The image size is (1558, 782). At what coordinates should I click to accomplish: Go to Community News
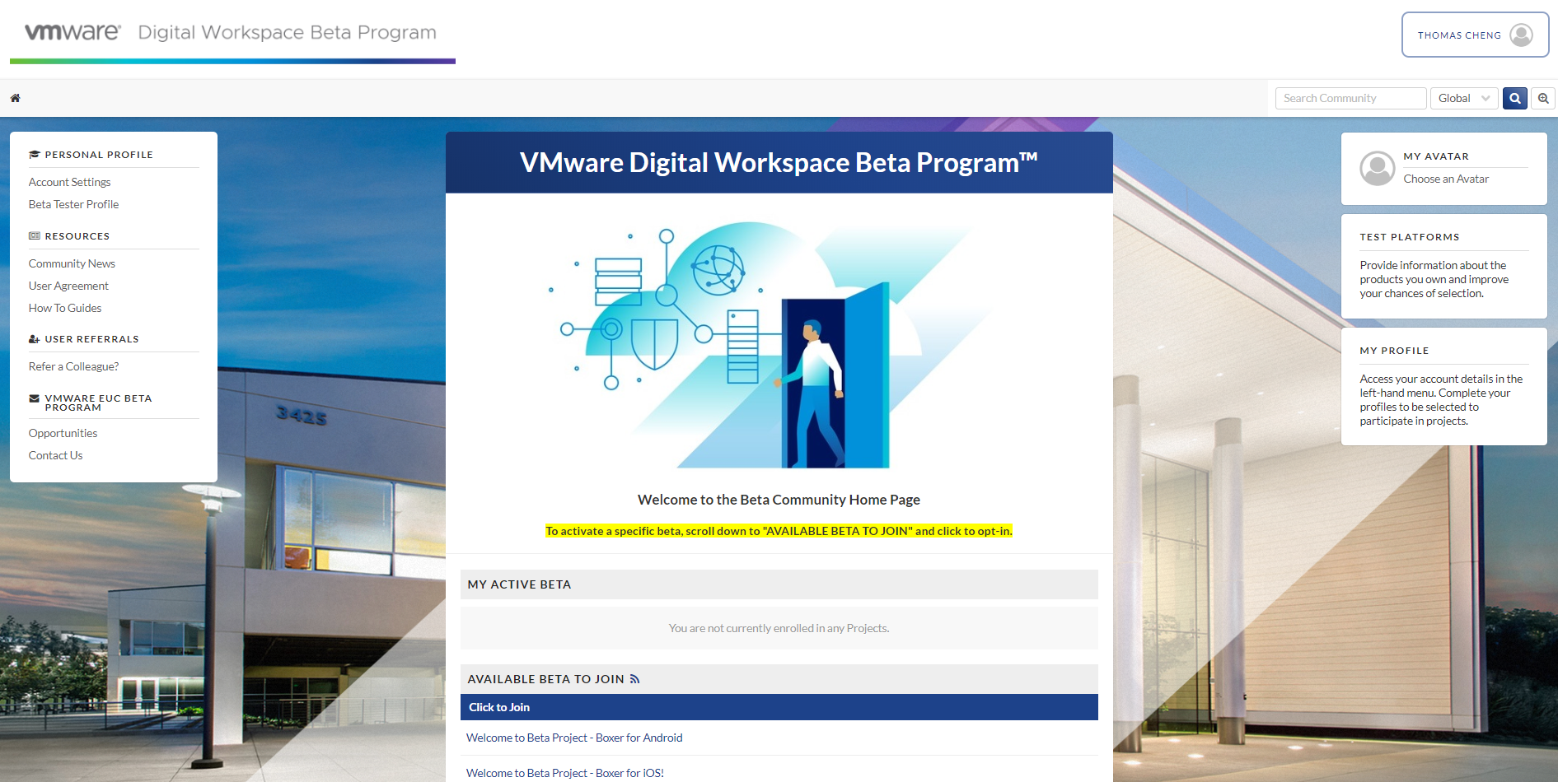[72, 263]
